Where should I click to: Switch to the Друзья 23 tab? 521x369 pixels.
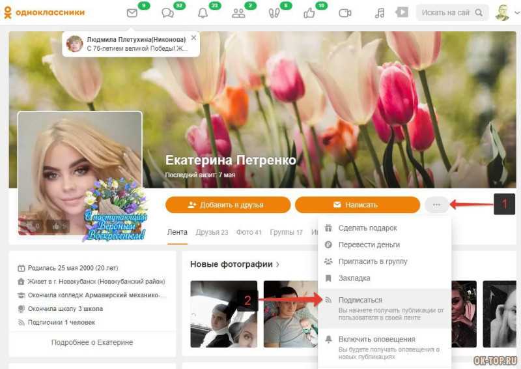coord(212,232)
